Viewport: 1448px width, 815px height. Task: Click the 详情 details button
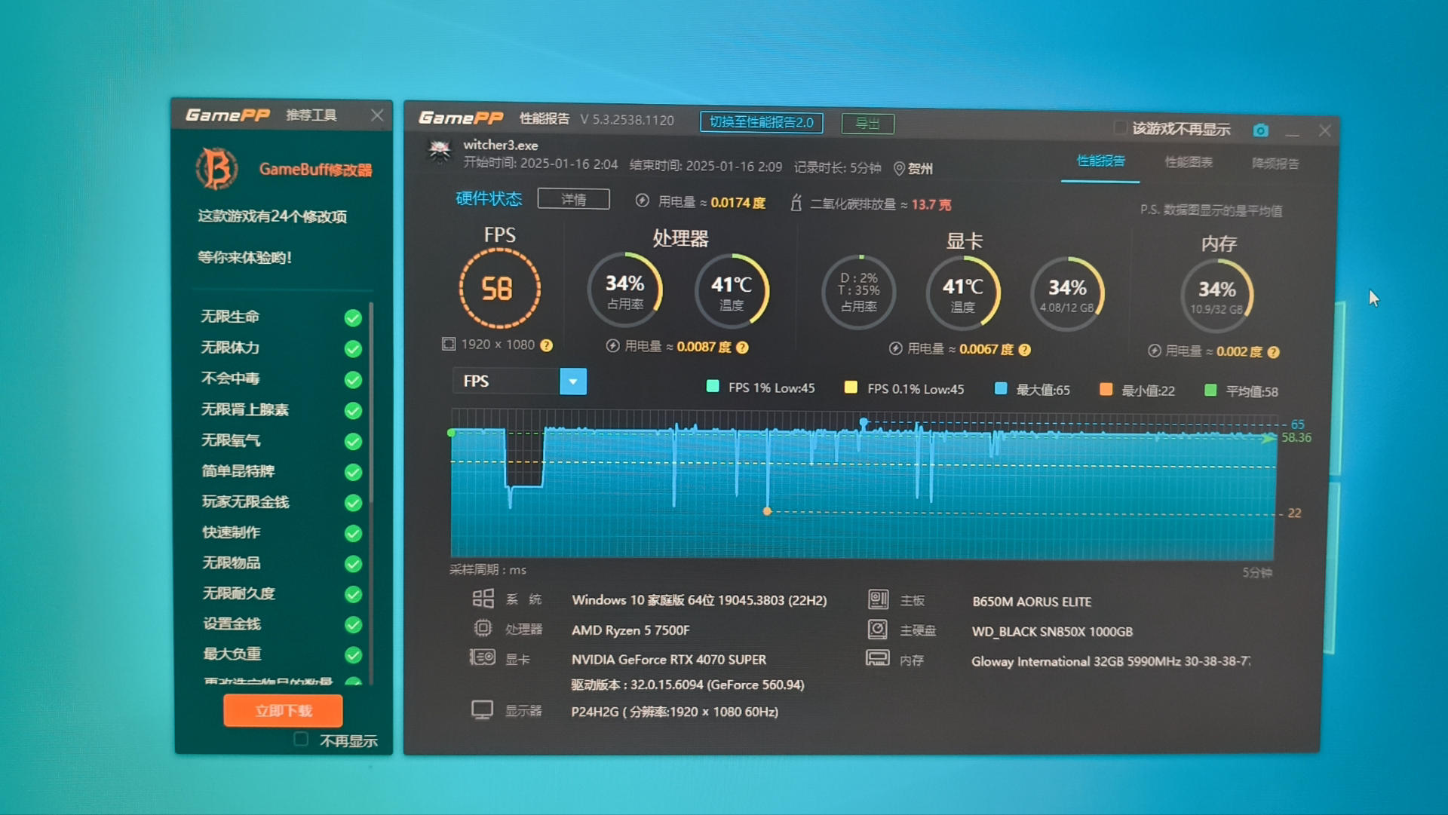[573, 199]
